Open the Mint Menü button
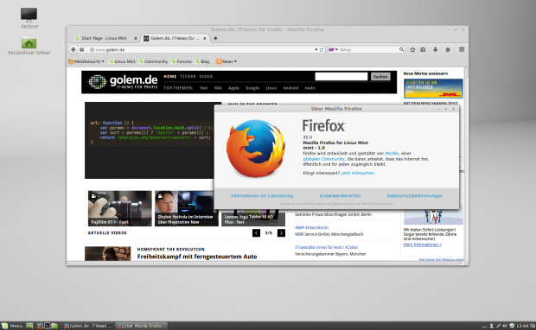This screenshot has height=330, width=536. pos(12,326)
